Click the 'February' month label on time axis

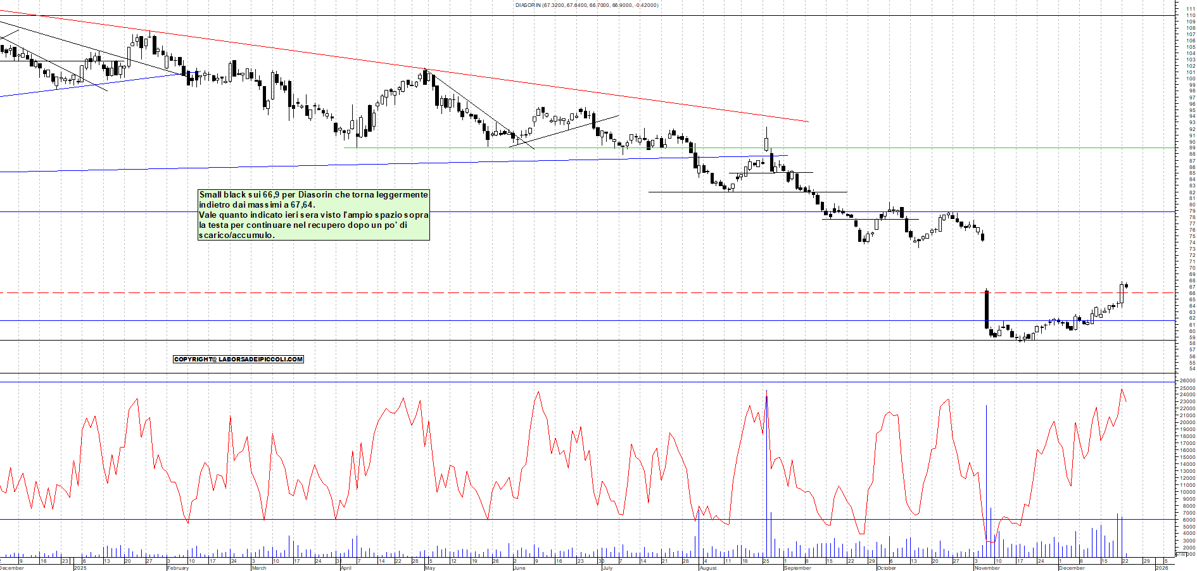(178, 568)
